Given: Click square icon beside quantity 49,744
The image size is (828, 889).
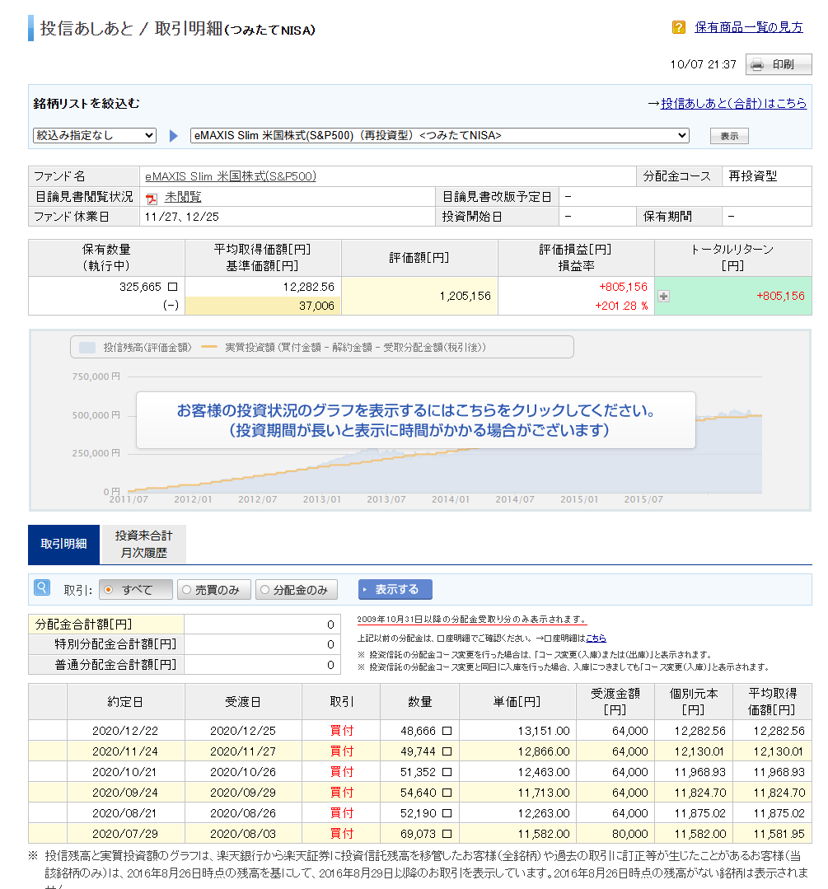Looking at the screenshot, I should coord(447,751).
